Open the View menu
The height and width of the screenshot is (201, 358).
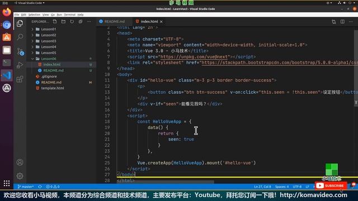pos(45,15)
